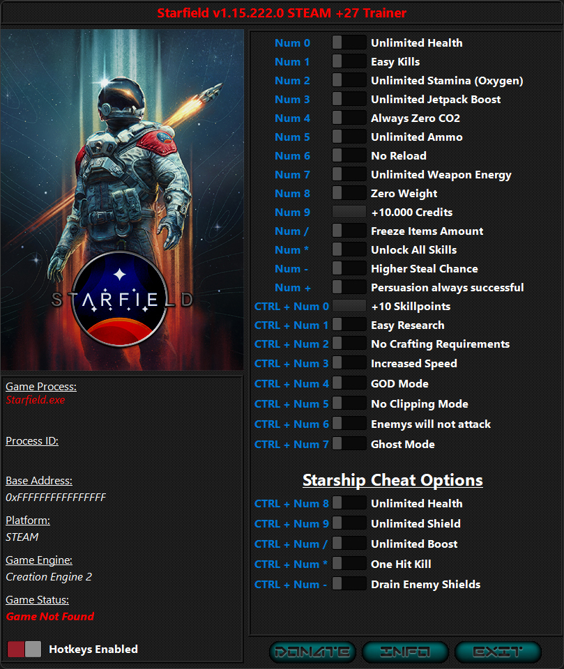The image size is (564, 669).
Task: Enable Drain Enemy Shields toggle
Action: 349,583
